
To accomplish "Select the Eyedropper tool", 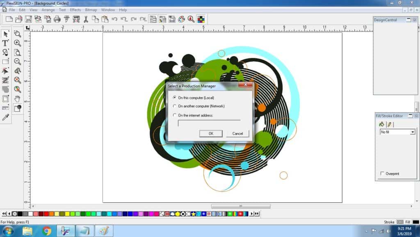I will [x=5, y=117].
